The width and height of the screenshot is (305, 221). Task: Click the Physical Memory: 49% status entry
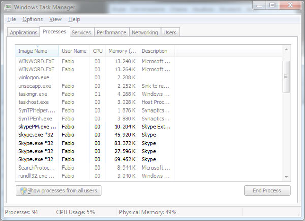[x=147, y=212]
